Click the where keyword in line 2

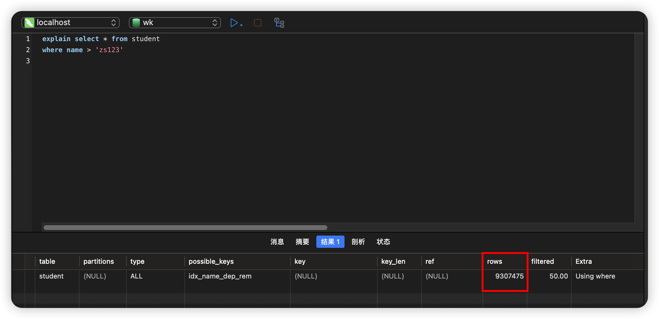tap(52, 50)
